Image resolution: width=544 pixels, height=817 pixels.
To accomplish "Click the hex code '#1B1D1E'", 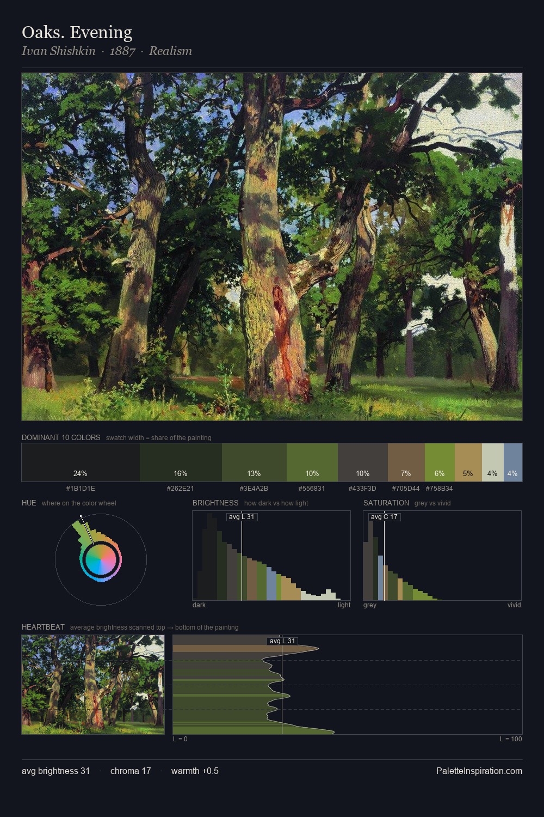I will (x=81, y=489).
